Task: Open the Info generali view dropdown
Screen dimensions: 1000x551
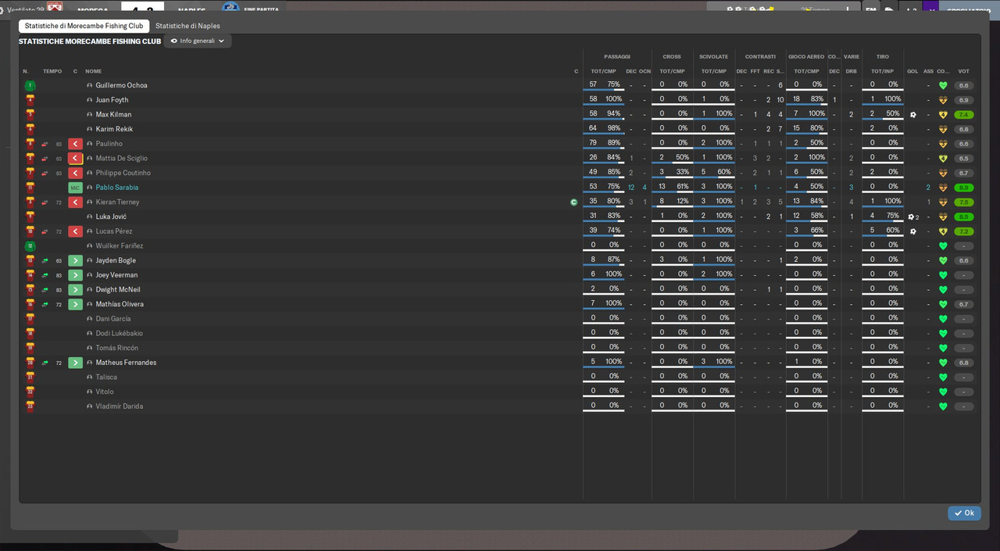Action: (x=198, y=41)
